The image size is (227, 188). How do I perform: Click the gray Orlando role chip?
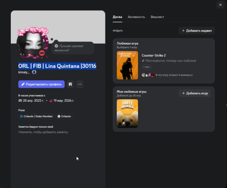tap(64, 116)
